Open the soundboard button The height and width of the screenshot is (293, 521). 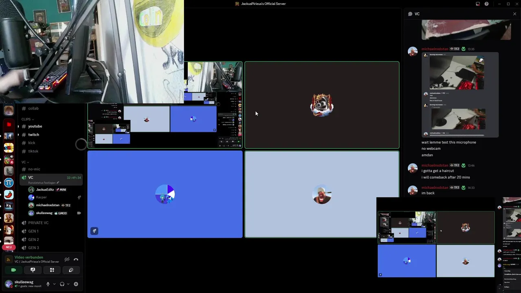(71, 270)
